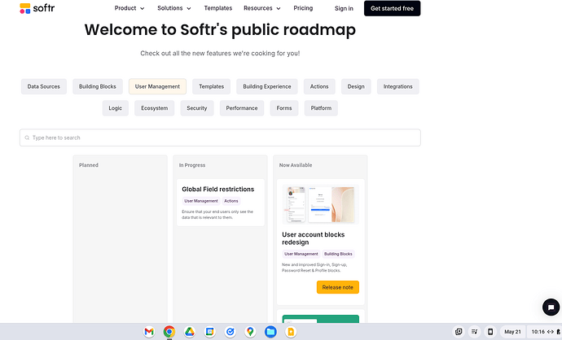The width and height of the screenshot is (562, 340).
Task: Filter by Building Blocks category
Action: click(98, 86)
